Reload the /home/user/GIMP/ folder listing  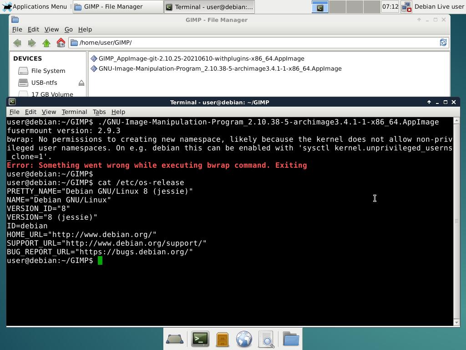[x=443, y=42]
